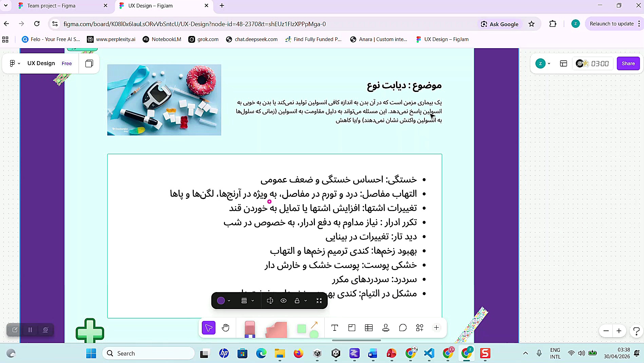Image resolution: width=644 pixels, height=363 pixels.
Task: Expand the section color dropdown
Action: [x=229, y=301]
